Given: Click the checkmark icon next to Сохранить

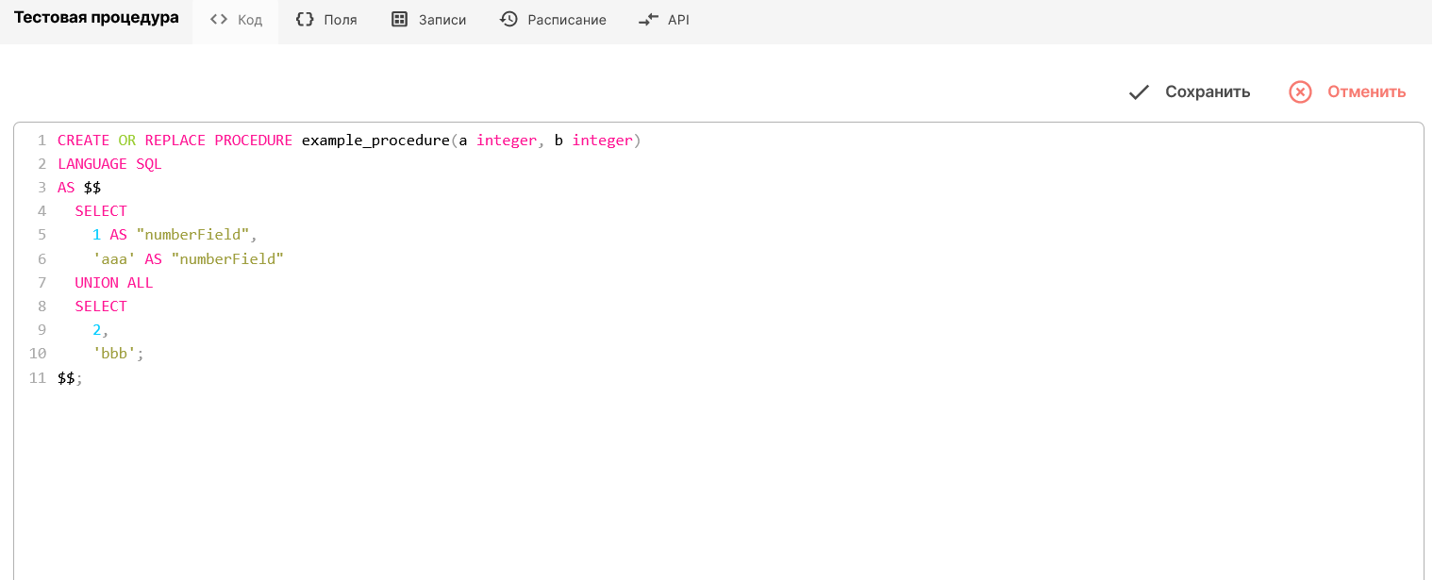Looking at the screenshot, I should point(1140,91).
